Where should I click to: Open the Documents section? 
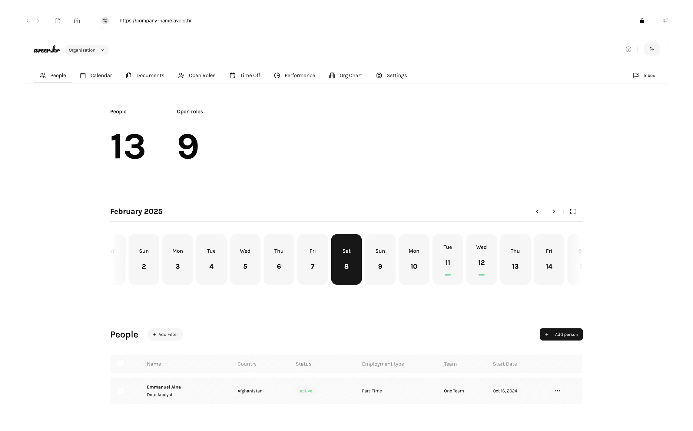click(145, 75)
